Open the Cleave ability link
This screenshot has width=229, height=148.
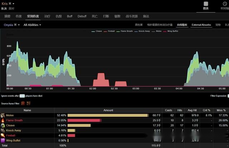[10, 125]
